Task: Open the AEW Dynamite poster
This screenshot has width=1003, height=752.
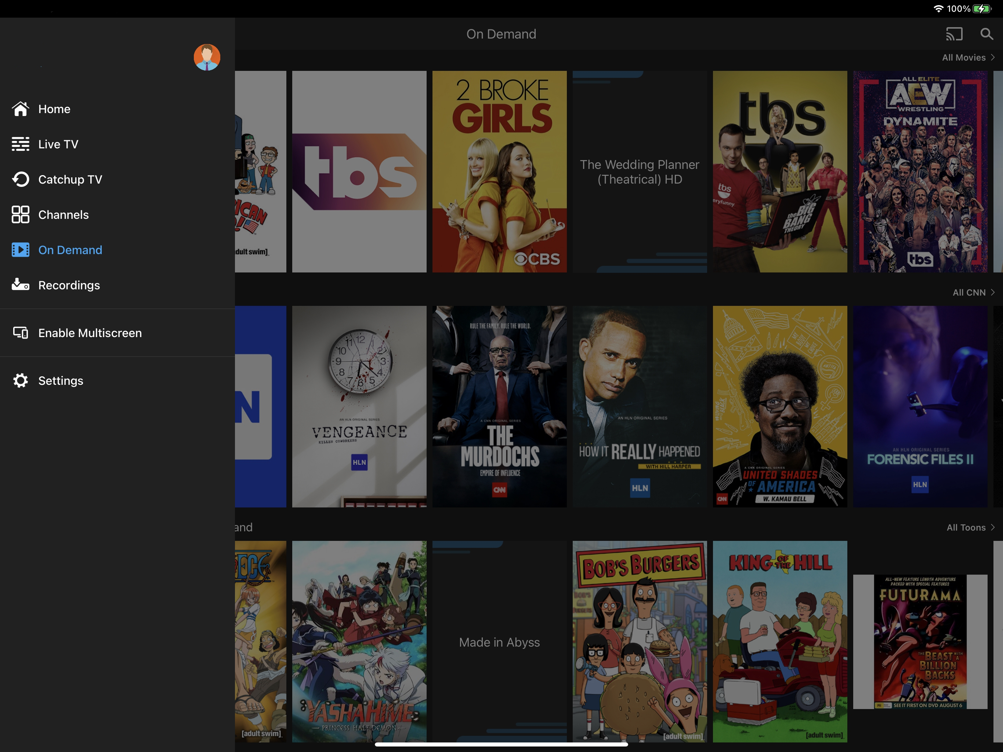Action: click(x=920, y=171)
